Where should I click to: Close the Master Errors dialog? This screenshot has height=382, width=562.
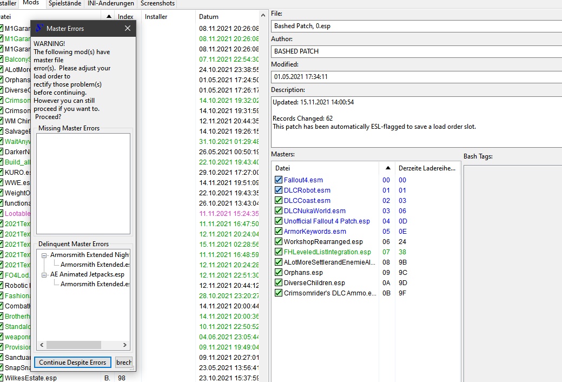tap(128, 28)
